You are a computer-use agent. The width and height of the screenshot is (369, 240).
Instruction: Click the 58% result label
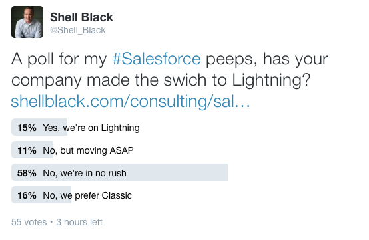pos(27,173)
